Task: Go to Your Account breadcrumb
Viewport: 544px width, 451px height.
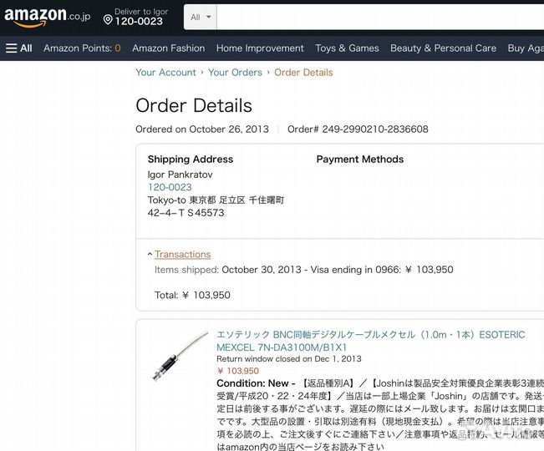Action: point(165,73)
